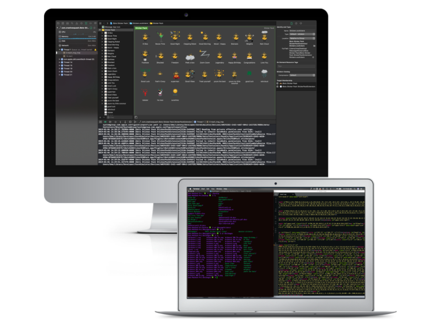This screenshot has width=434, height=329.
Task: Open the Type dropdown in Identity and Type
Action: click(x=302, y=34)
